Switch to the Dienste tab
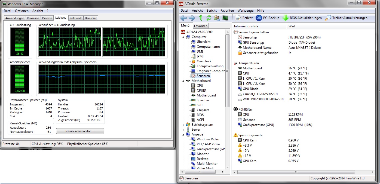380x184 pixels. click(47, 18)
